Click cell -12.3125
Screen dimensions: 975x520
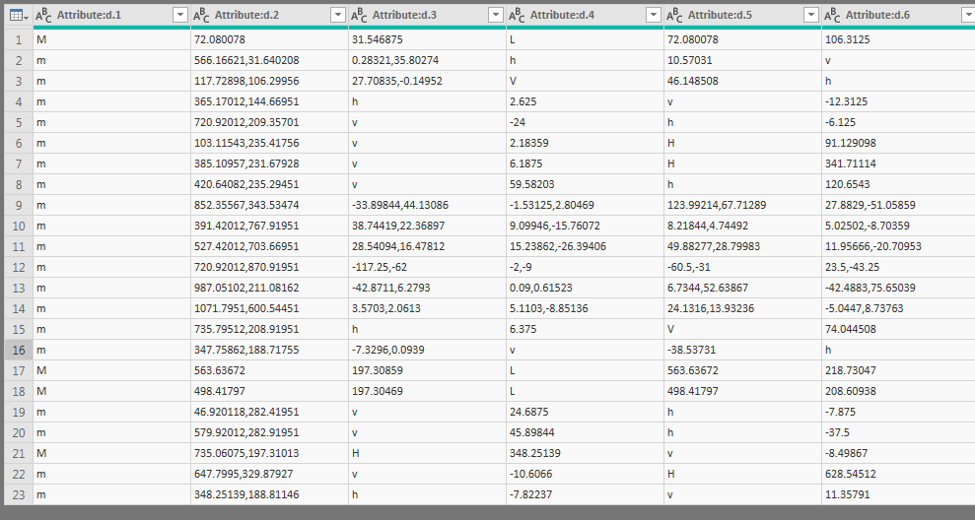tap(898, 101)
